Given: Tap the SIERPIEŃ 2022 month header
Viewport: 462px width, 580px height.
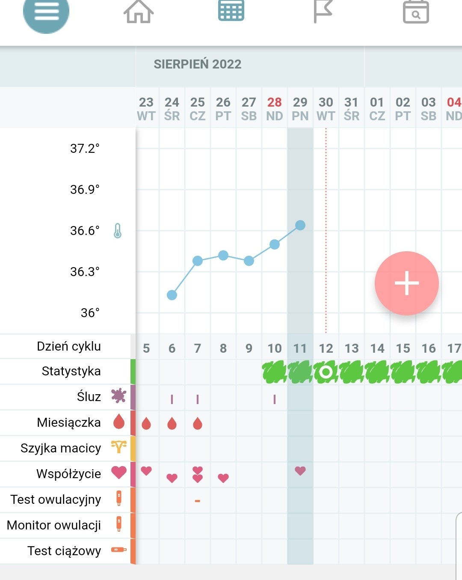Looking at the screenshot, I should tap(198, 64).
